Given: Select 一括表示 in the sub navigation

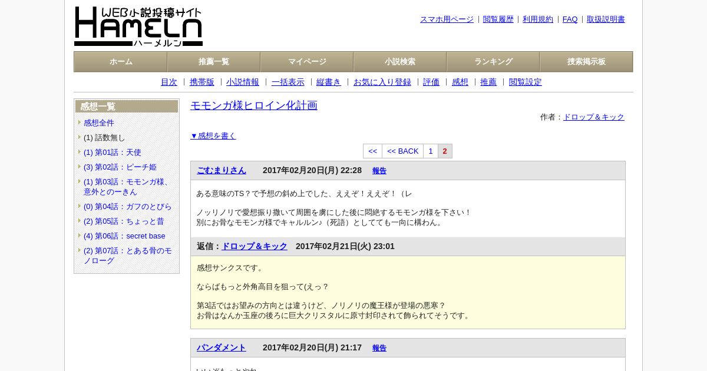Looking at the screenshot, I should pyautogui.click(x=288, y=82).
